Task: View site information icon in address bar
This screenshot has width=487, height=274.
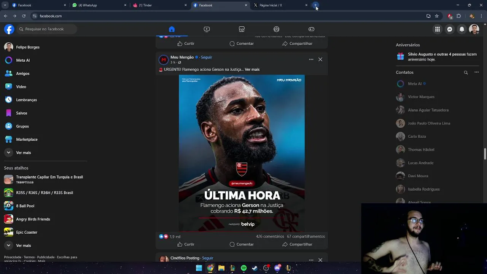Action: pyautogui.click(x=35, y=16)
